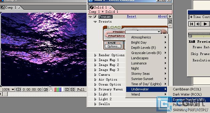Open the Atmospherics preset submenu
This screenshot has height=113, width=210.
(147, 37)
